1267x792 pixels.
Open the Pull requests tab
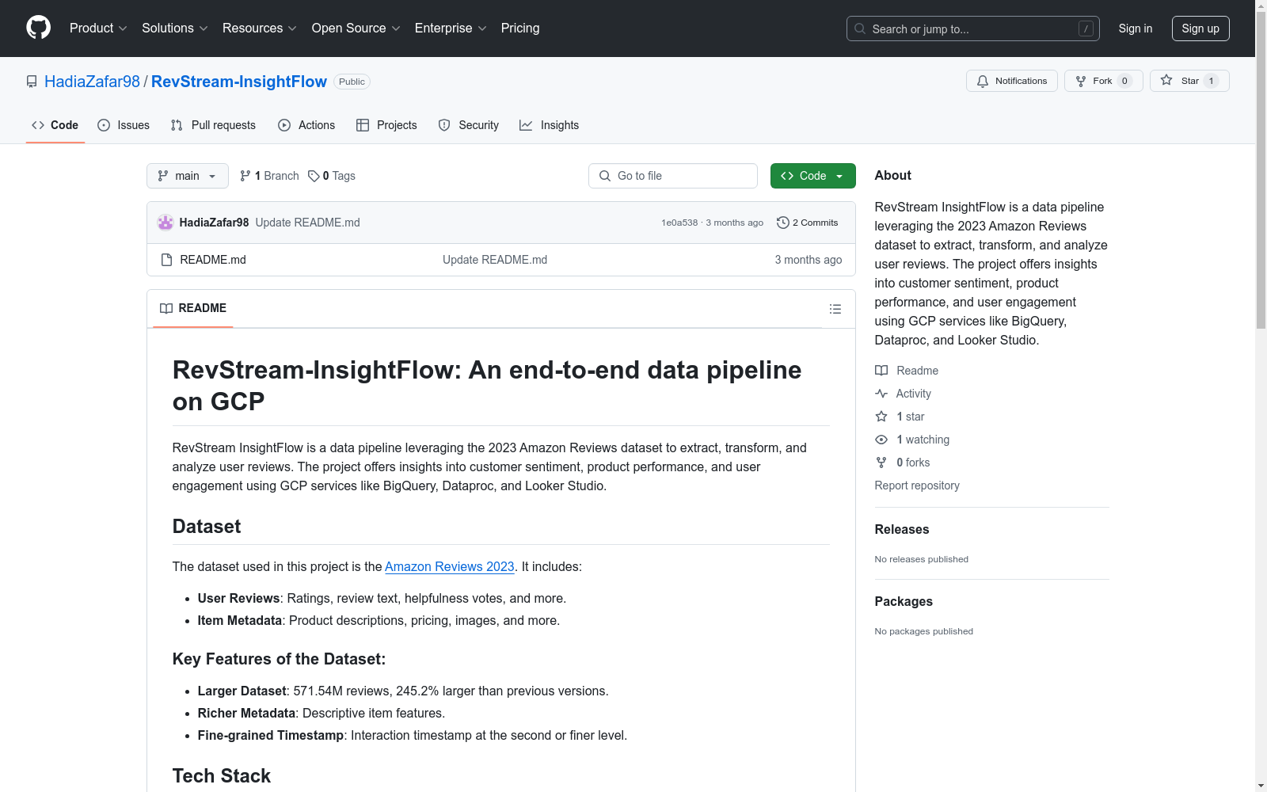click(x=213, y=125)
